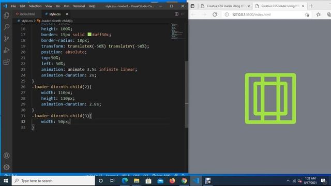The width and height of the screenshot is (331, 186).
Task: Open the Selection menu
Action: (x=35, y=6)
